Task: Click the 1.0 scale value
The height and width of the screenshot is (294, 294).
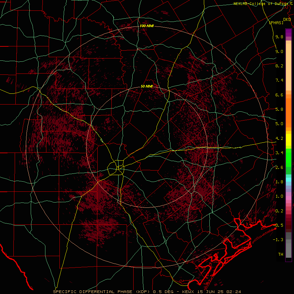Action: pyautogui.click(x=279, y=196)
